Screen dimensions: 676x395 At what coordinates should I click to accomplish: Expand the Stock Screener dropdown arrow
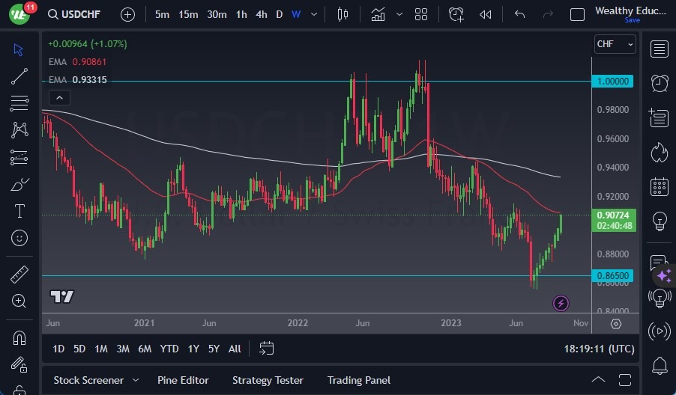[x=136, y=380]
